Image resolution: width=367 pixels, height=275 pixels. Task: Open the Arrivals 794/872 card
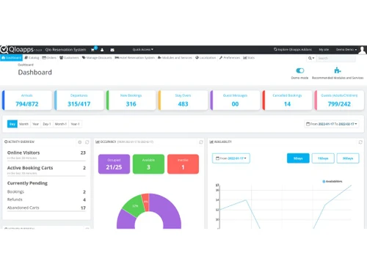(27, 100)
